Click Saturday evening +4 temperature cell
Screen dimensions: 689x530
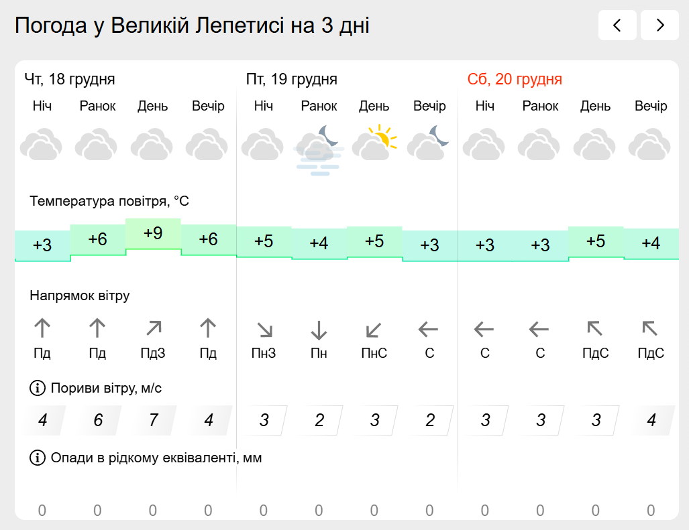[x=651, y=243]
